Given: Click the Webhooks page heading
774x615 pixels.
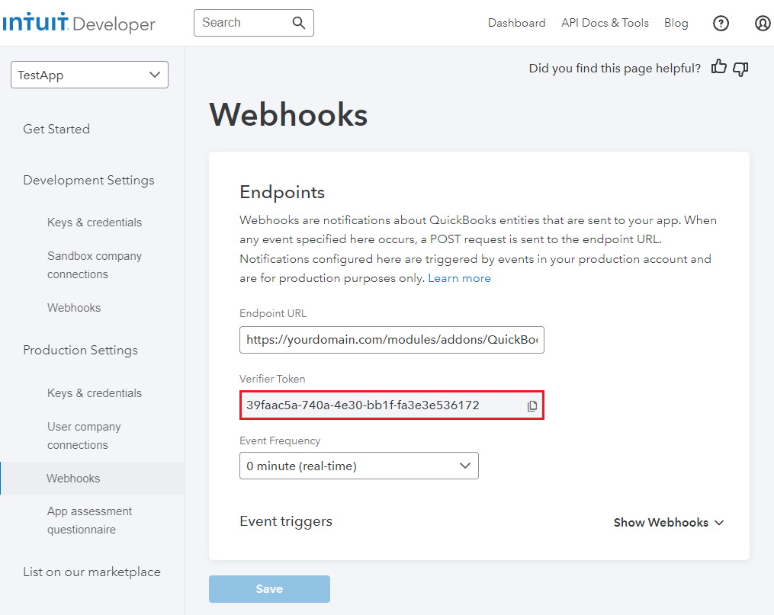Looking at the screenshot, I should coord(288,114).
